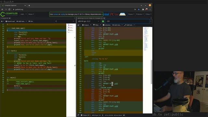This screenshot has width=208, height=117.
Task: Reload the godbolt.org page
Action: click(x=9, y=9)
